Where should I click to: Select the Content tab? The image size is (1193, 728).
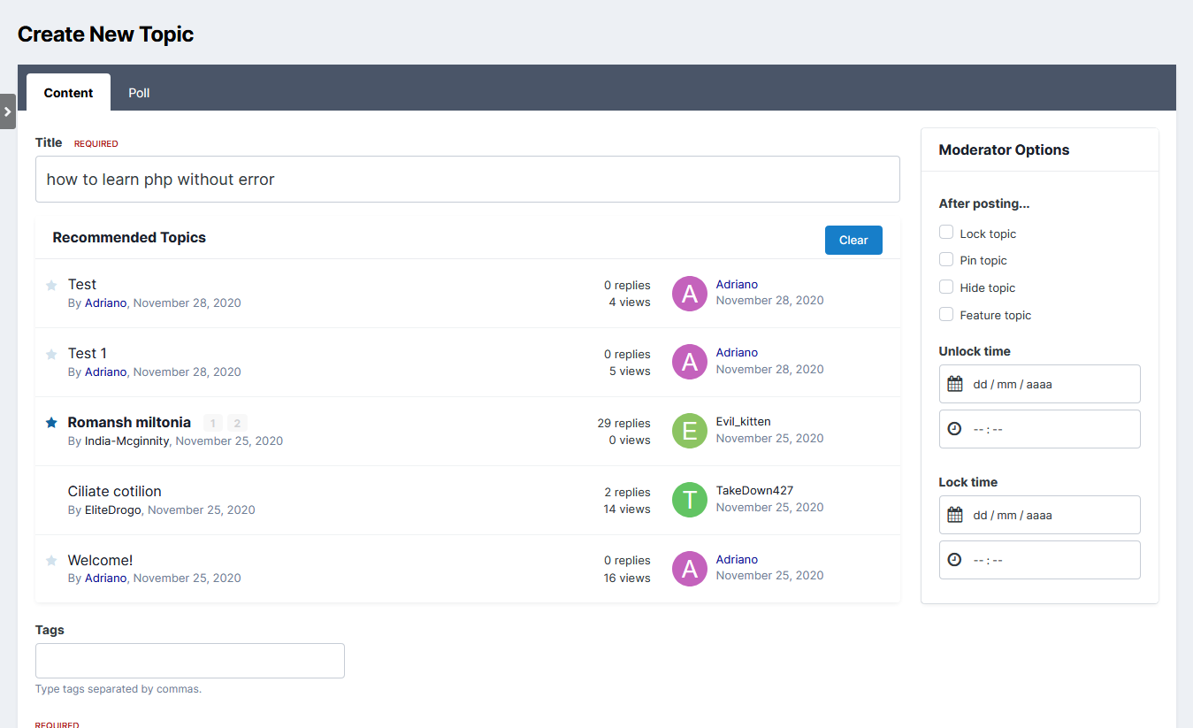68,92
